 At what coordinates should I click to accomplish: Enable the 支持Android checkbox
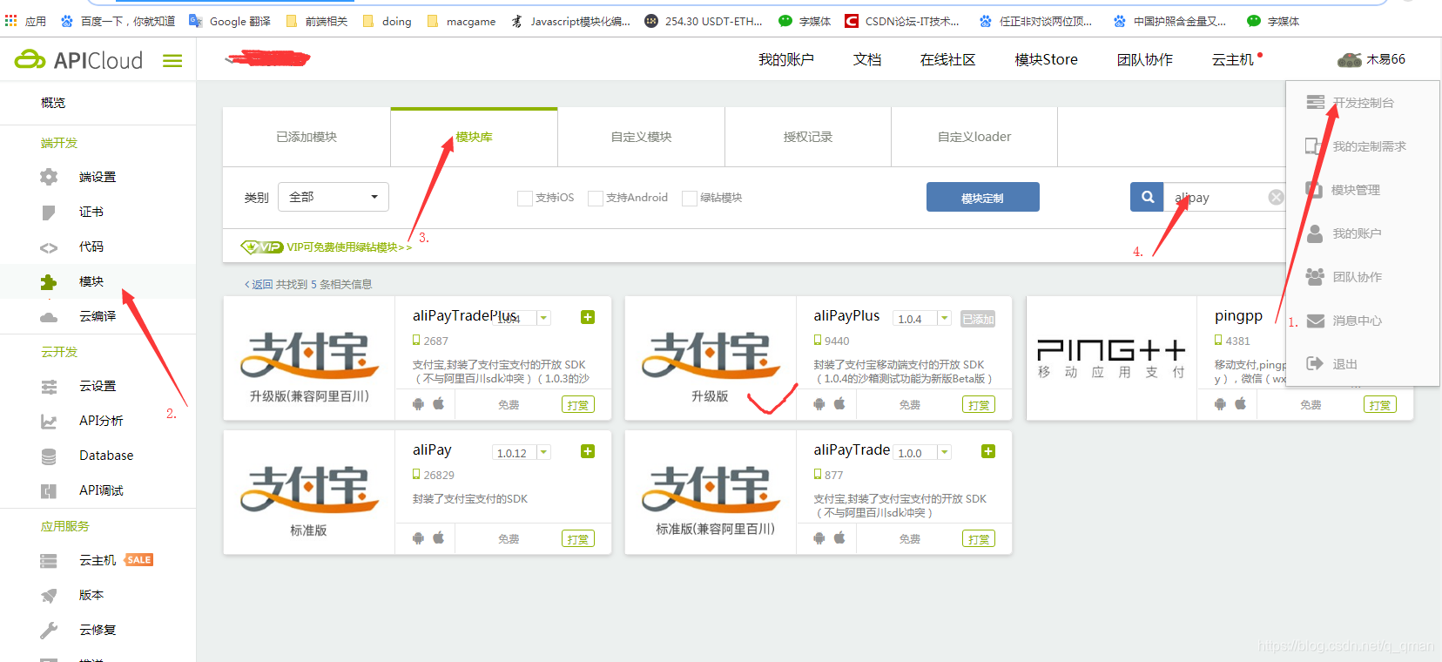(596, 199)
